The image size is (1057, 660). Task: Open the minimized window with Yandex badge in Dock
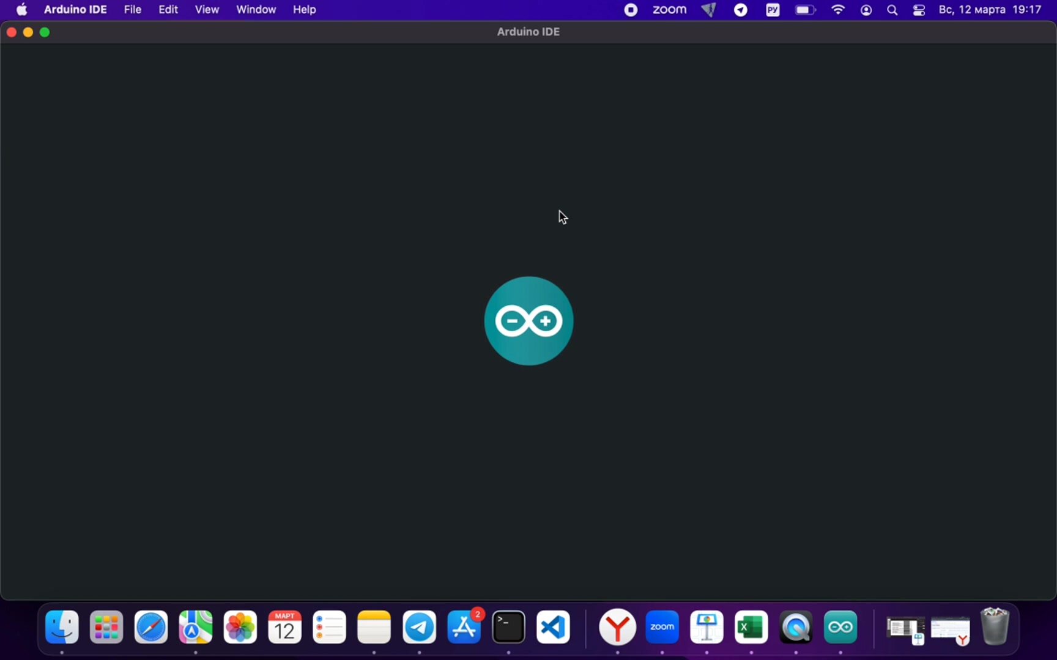click(951, 631)
